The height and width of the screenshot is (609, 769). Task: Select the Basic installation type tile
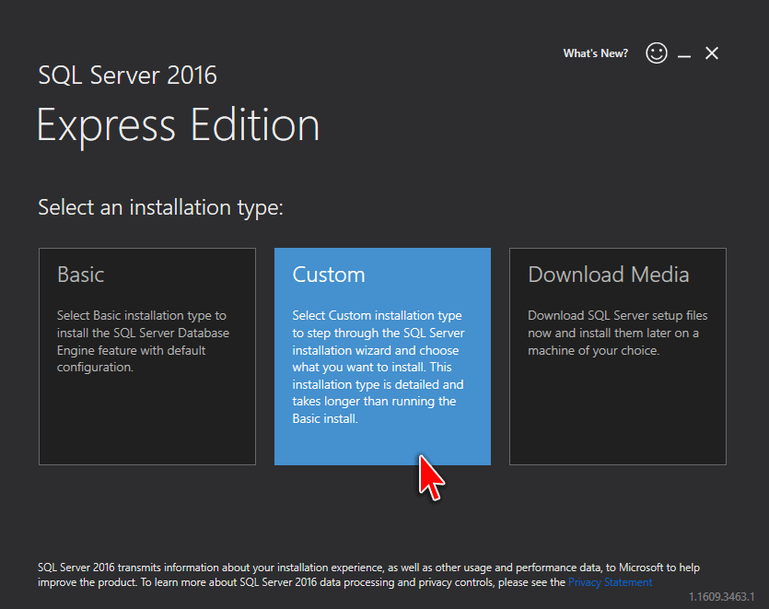point(147,357)
